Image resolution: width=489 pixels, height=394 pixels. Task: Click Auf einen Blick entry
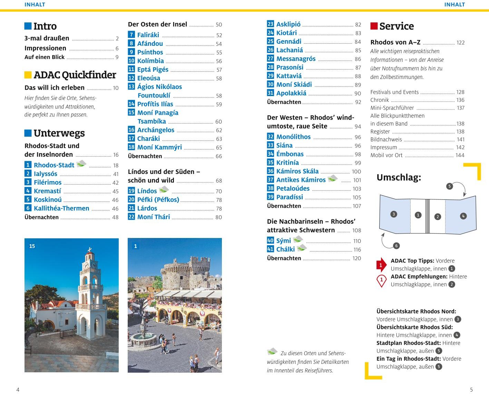point(71,57)
